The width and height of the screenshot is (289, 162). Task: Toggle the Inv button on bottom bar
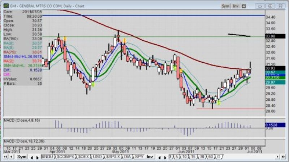(x=149, y=157)
